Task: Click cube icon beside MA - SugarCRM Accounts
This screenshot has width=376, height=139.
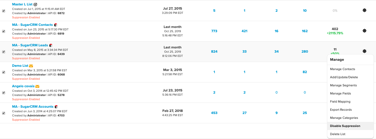Action: tap(56, 107)
